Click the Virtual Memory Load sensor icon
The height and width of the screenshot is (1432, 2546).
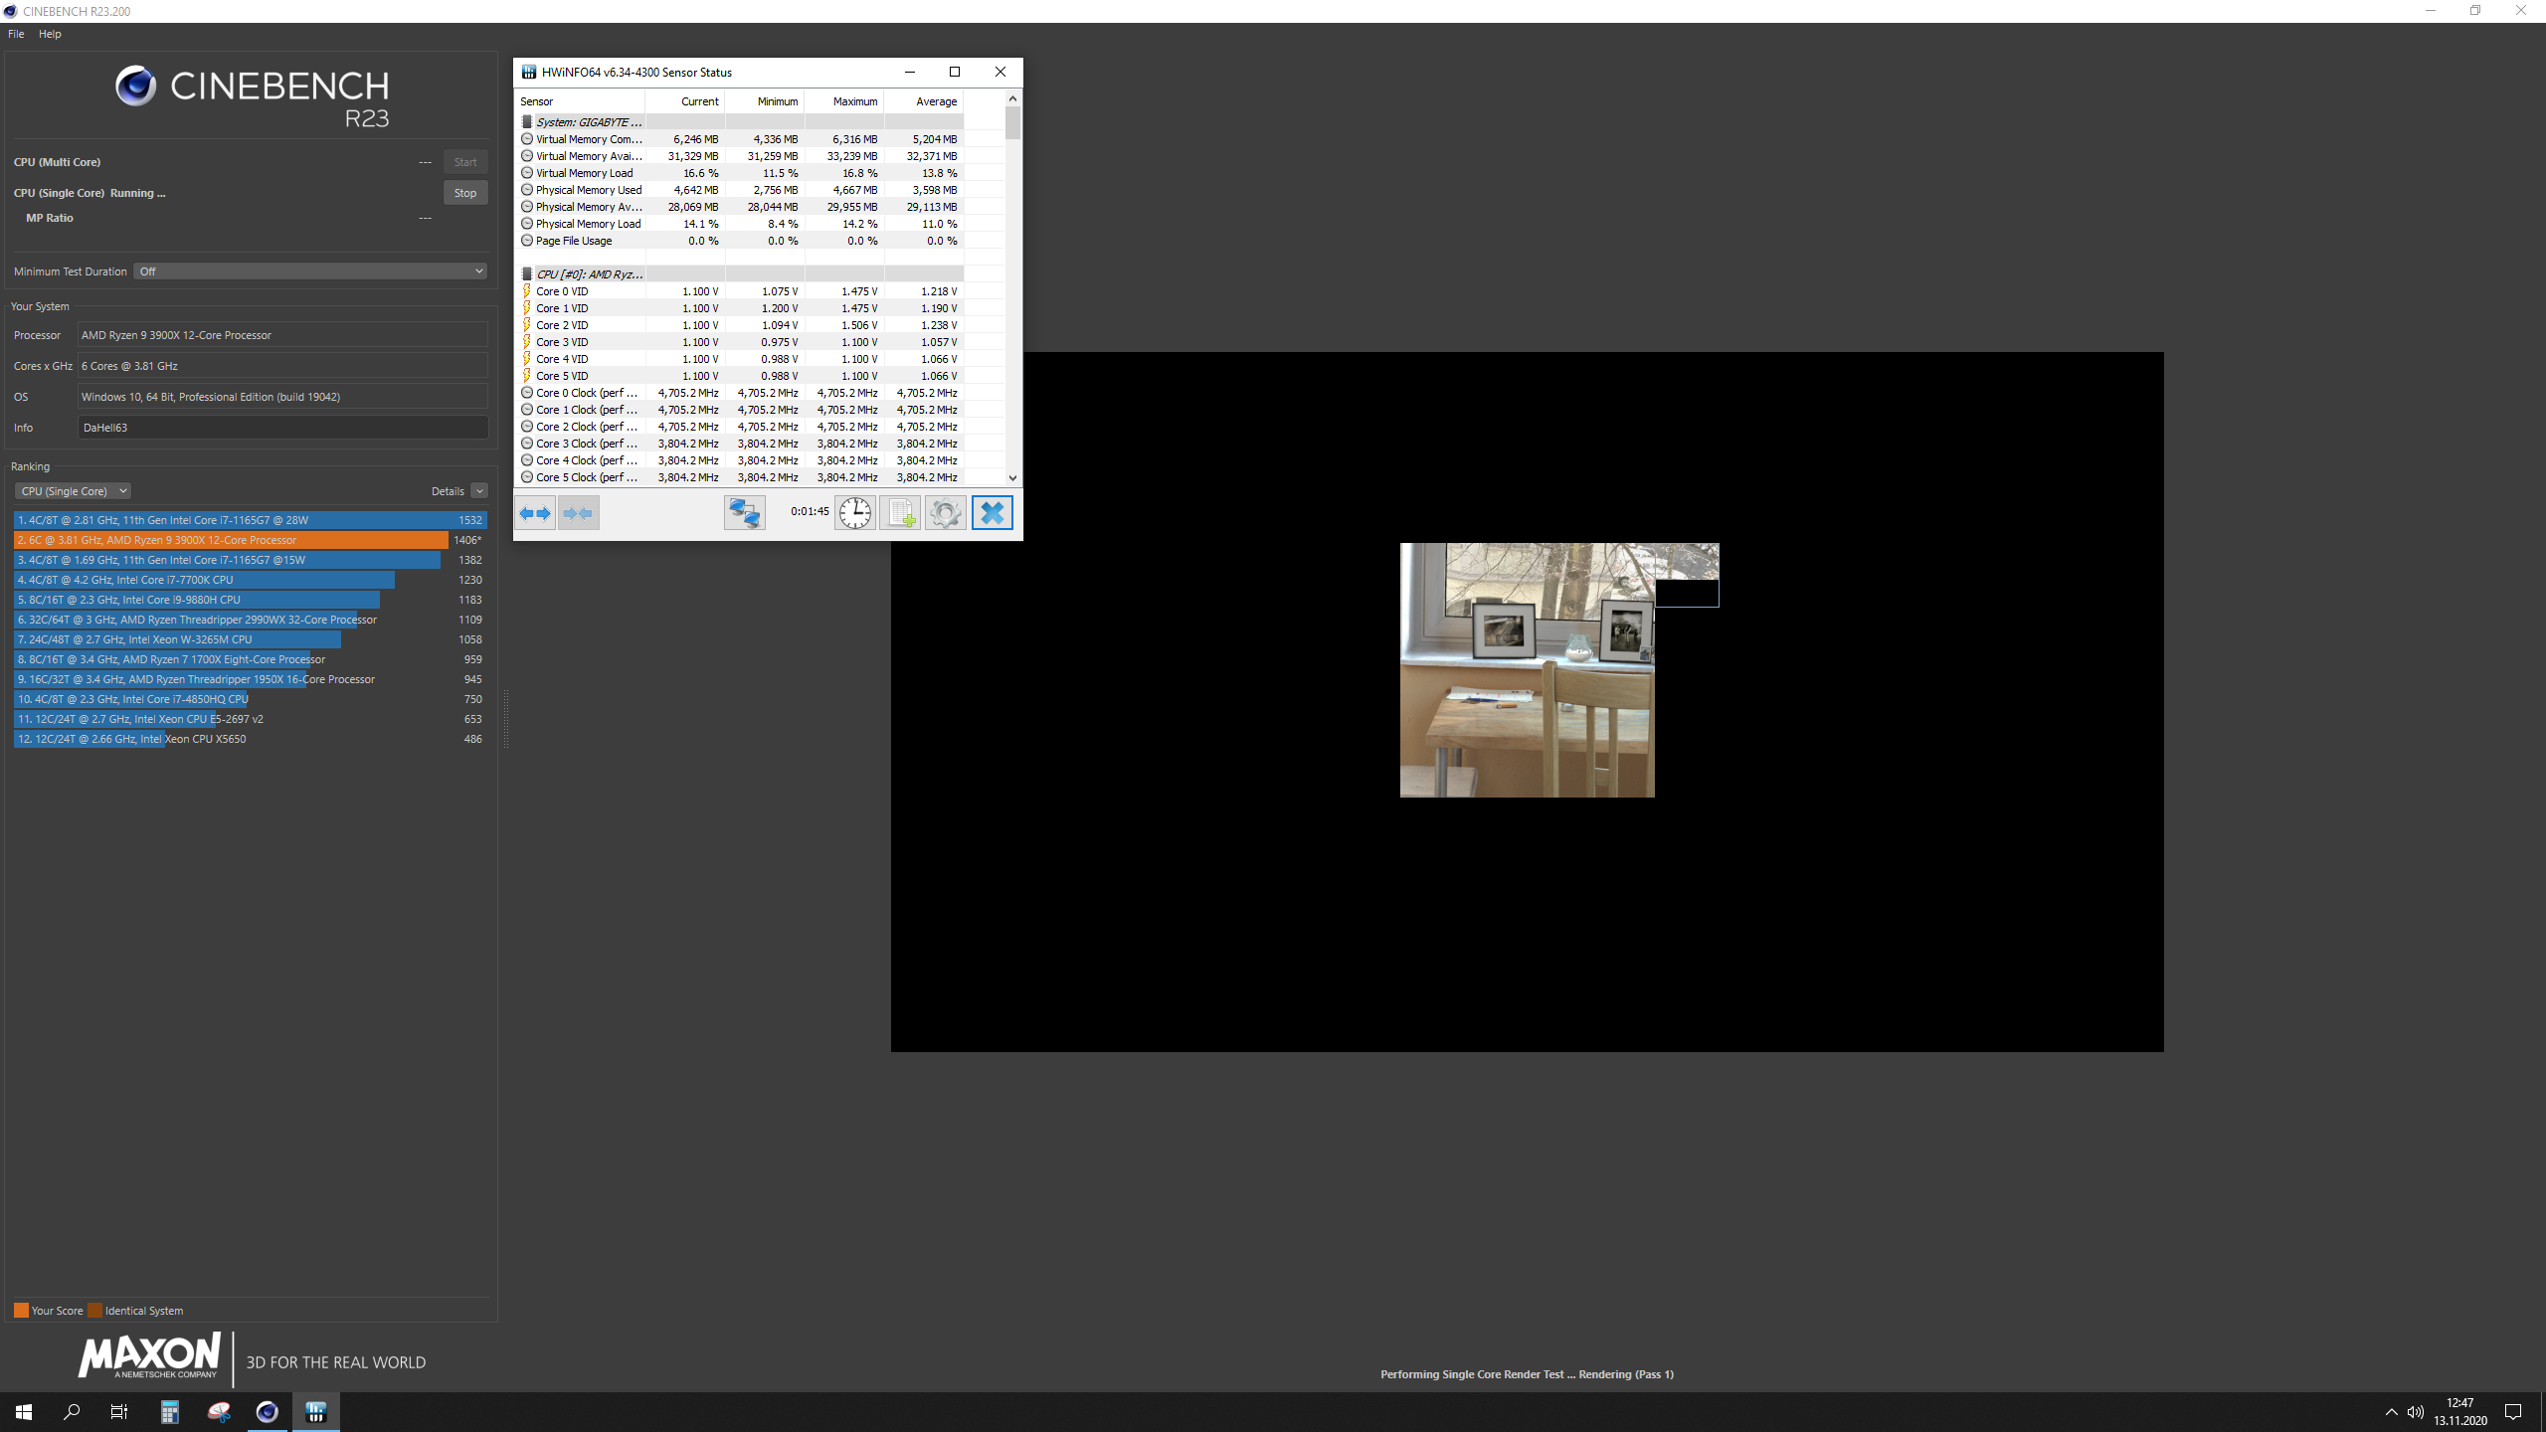(x=527, y=173)
